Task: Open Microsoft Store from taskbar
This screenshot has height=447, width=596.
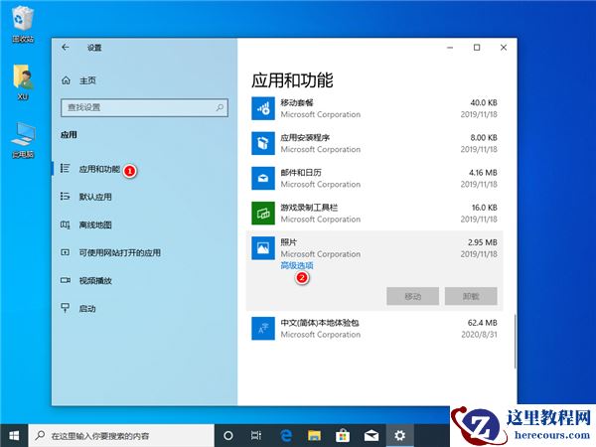Action: click(343, 436)
